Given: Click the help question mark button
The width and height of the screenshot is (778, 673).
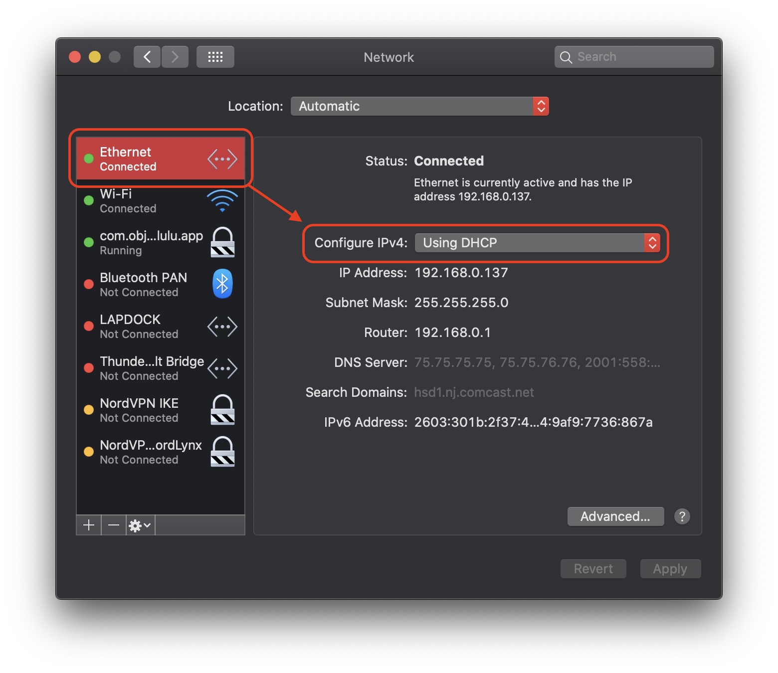Looking at the screenshot, I should (682, 516).
